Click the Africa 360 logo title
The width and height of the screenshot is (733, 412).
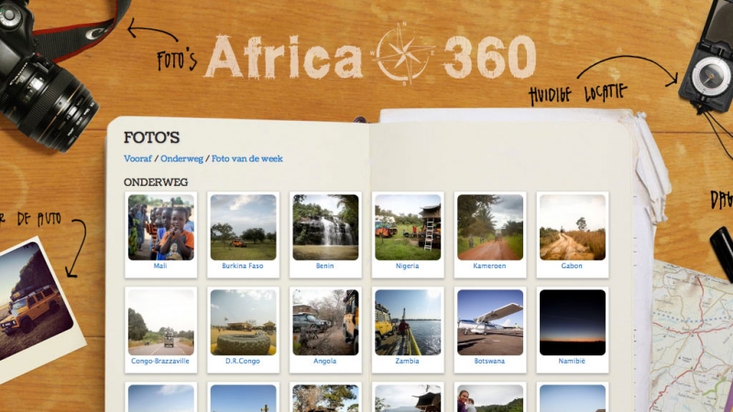point(370,56)
